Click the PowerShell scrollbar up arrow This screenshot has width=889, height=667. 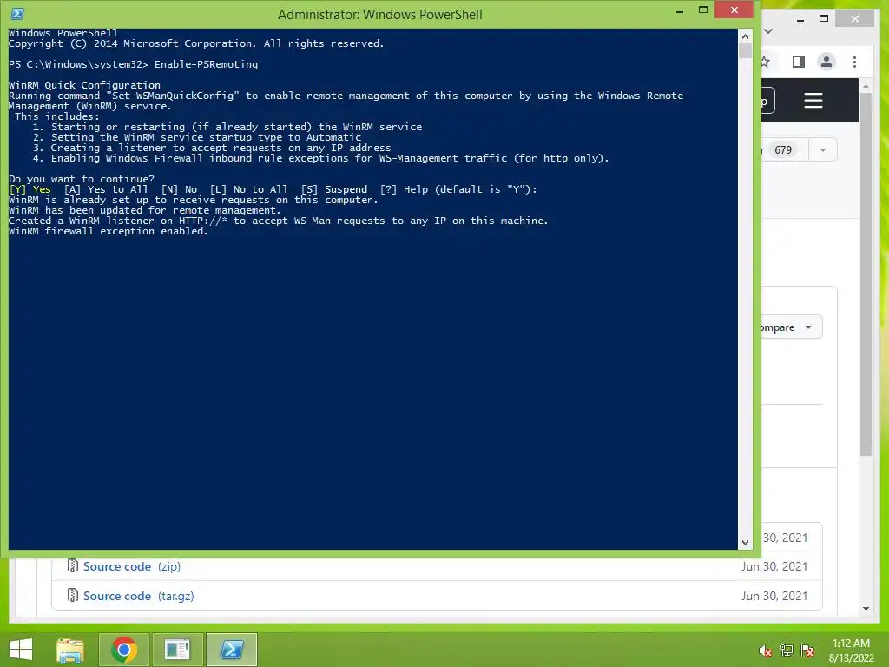click(745, 36)
